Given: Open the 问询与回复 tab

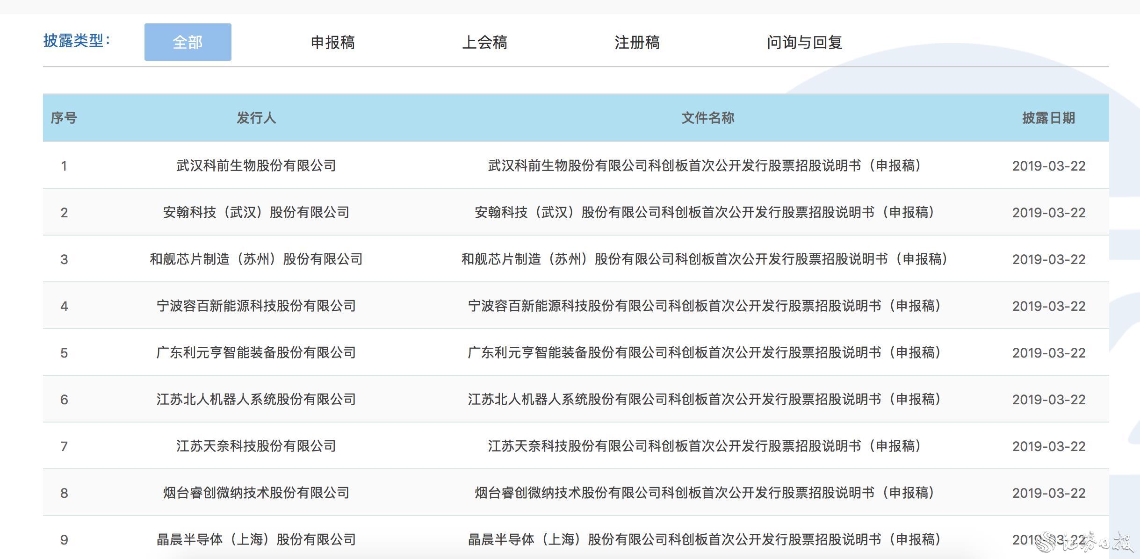Looking at the screenshot, I should (x=804, y=43).
